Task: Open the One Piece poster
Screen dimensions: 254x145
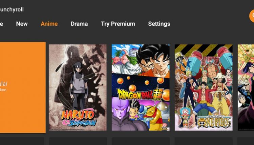Action: coord(204,87)
